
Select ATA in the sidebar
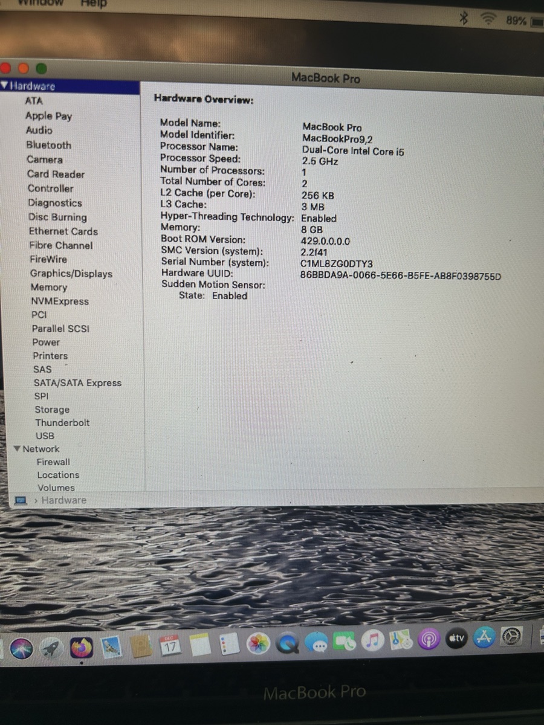pos(34,101)
